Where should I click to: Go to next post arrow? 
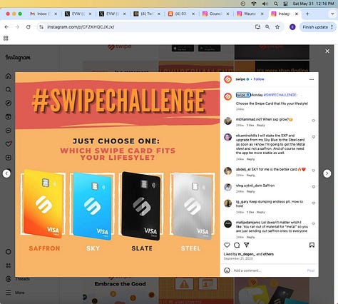[x=327, y=173]
